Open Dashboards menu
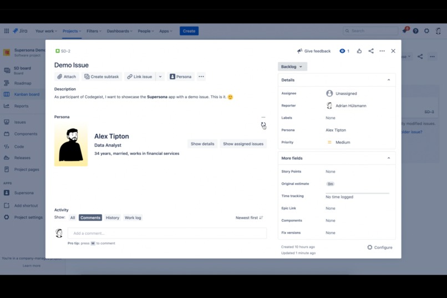Screen dimensions: 447x298 pyautogui.click(x=119, y=31)
